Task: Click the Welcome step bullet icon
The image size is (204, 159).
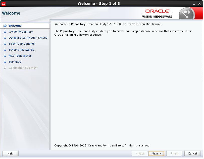Action: [5, 26]
